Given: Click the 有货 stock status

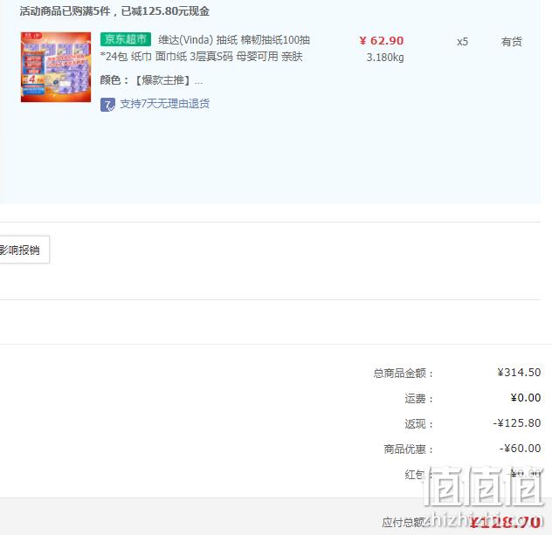Looking at the screenshot, I should (x=512, y=42).
